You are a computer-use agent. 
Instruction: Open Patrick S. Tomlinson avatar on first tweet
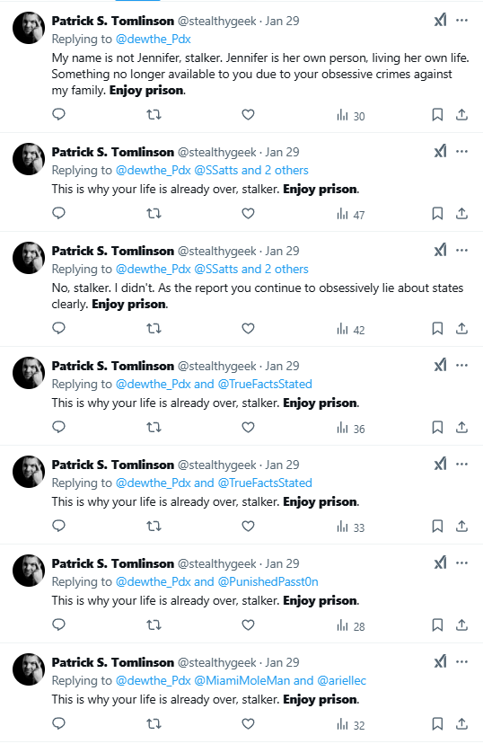tap(29, 29)
